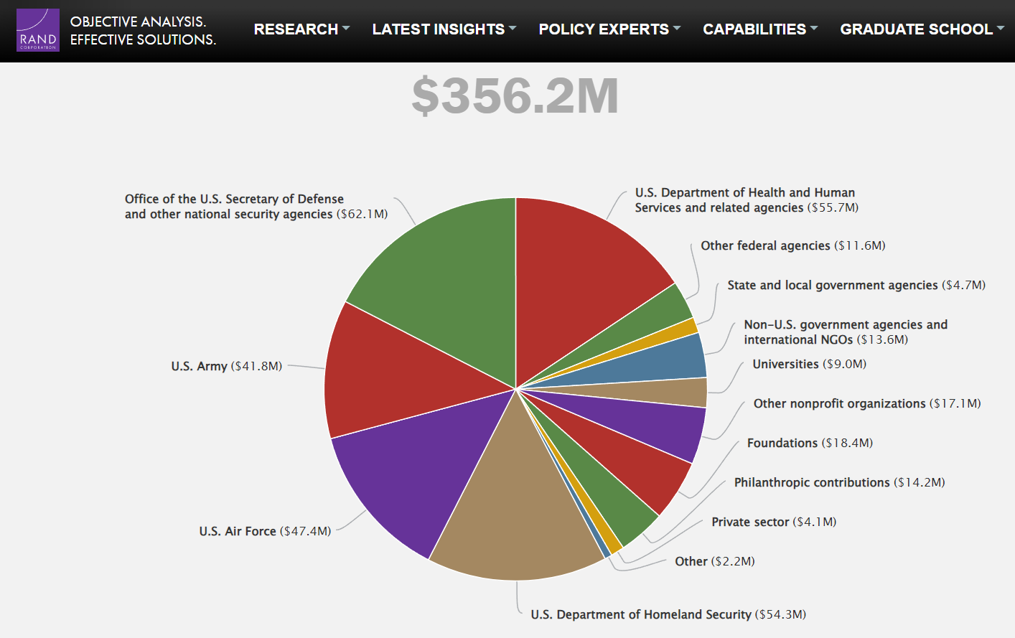Screen dimensions: 1015x638
Task: Click the Health and Human Services ($55.7M) label
Action: point(747,200)
